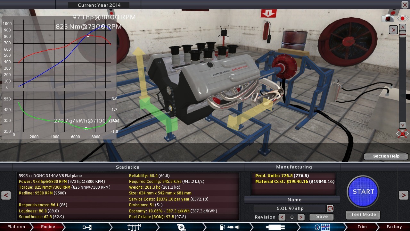Toggle Test Mode
This screenshot has width=410, height=231.
pos(363,215)
